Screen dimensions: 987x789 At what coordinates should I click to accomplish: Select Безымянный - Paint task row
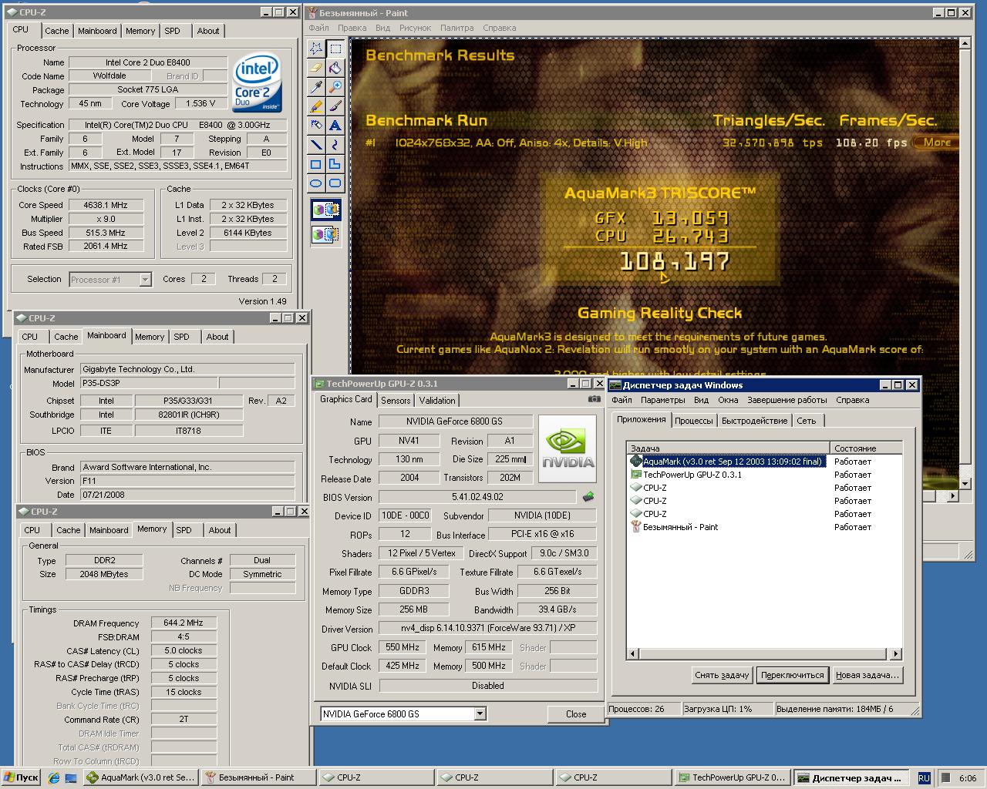(675, 527)
